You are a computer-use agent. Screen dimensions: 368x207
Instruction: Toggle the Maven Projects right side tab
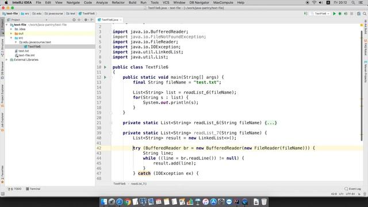pyautogui.click(x=366, y=71)
